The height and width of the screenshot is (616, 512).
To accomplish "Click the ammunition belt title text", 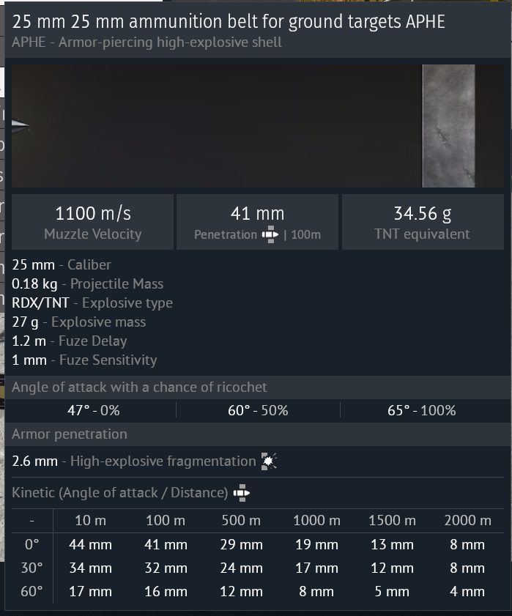I will pyautogui.click(x=229, y=21).
